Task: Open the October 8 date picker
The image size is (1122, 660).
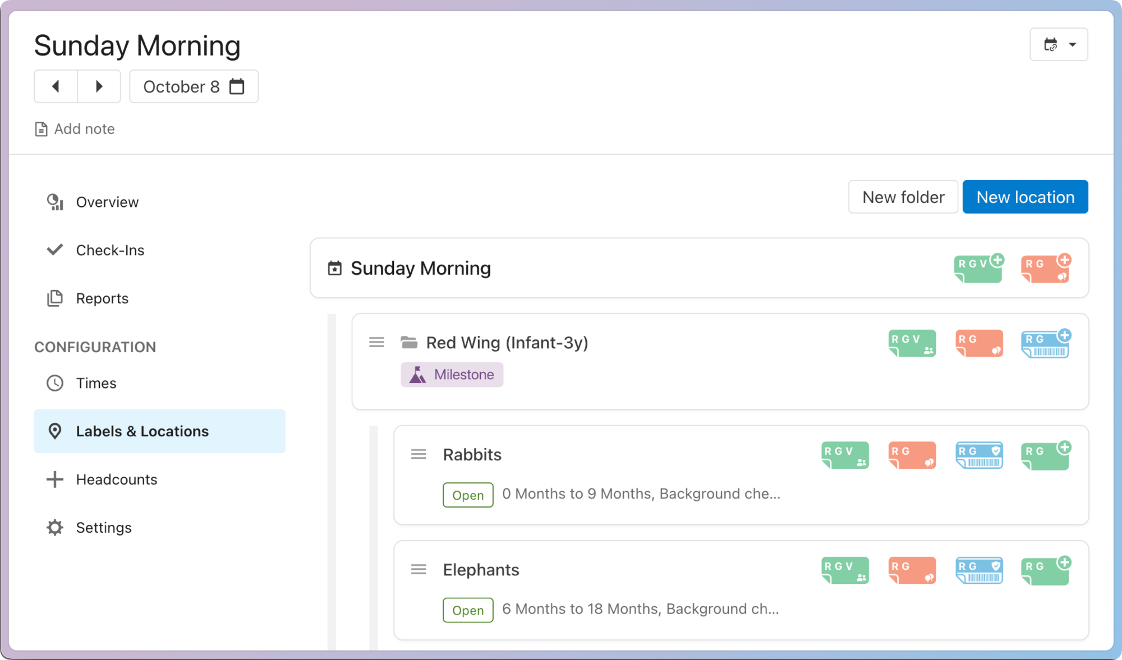Action: coord(194,86)
